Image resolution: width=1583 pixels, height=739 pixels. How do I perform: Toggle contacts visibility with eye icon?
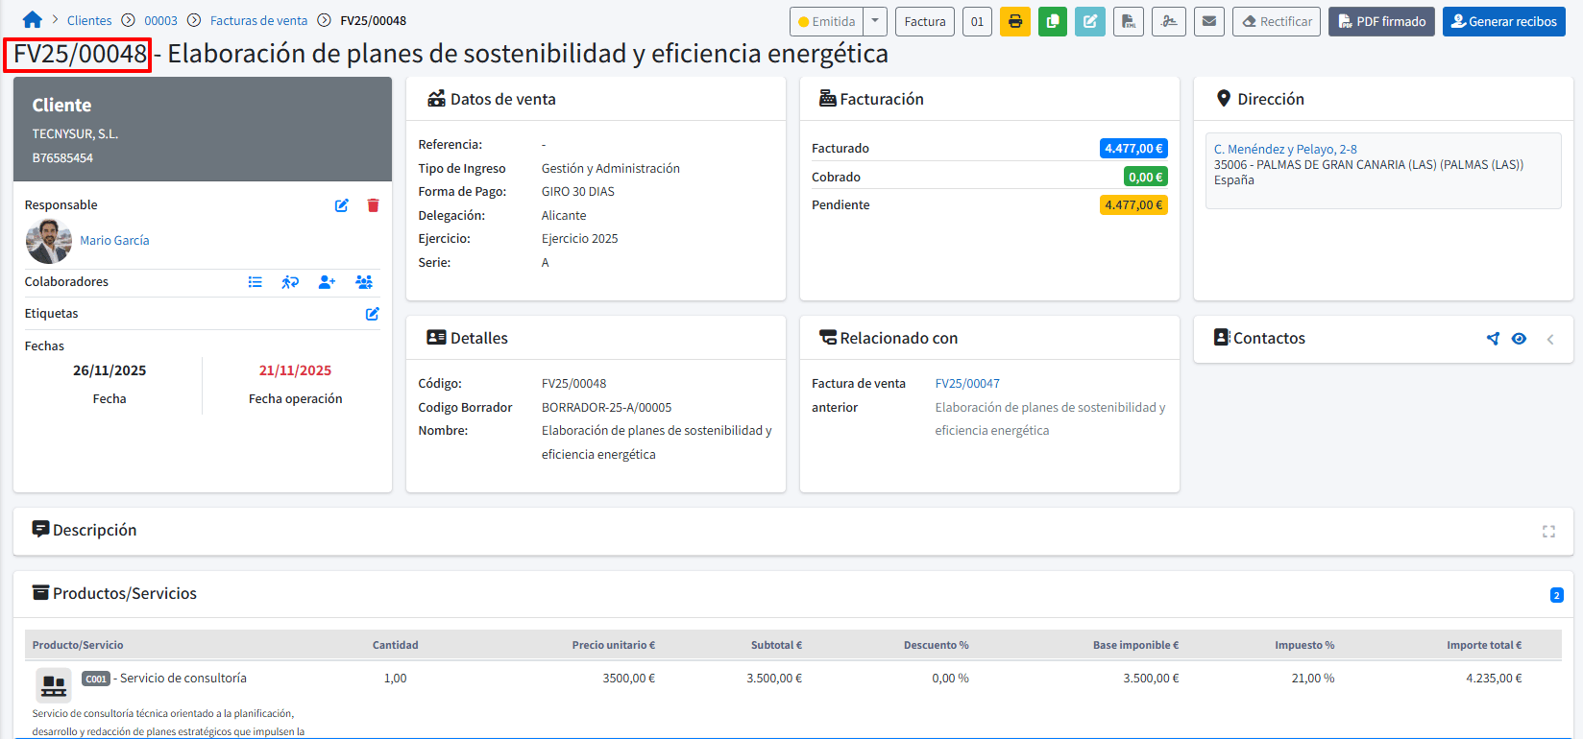pos(1519,339)
